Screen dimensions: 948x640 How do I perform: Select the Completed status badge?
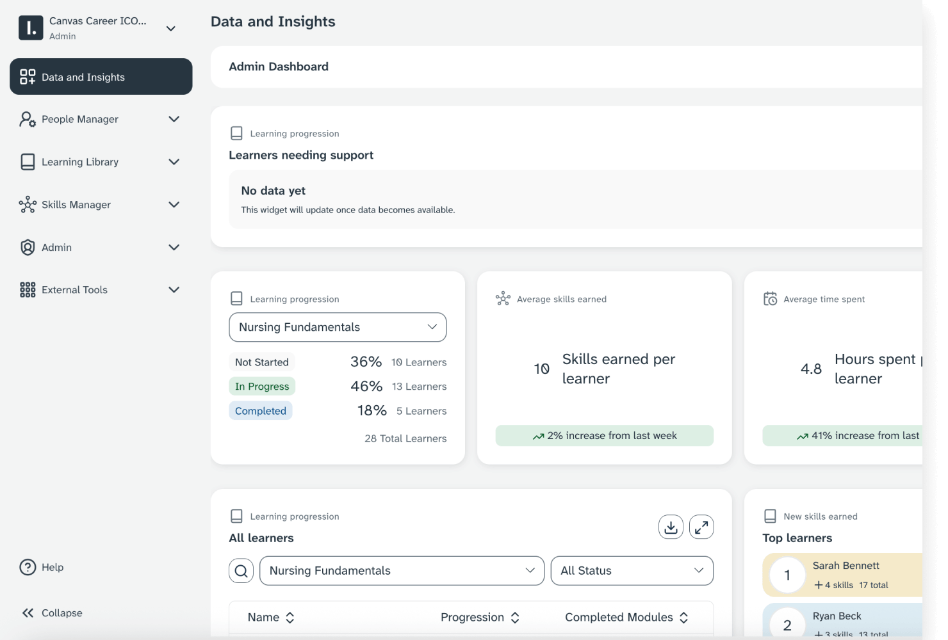(260, 410)
